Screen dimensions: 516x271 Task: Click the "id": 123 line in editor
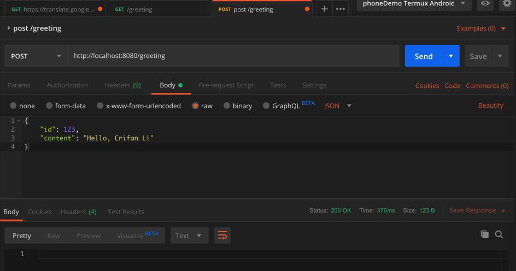point(59,129)
